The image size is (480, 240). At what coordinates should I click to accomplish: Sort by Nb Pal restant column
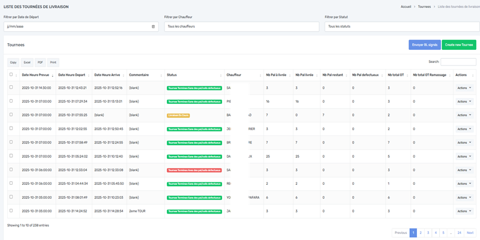point(332,75)
